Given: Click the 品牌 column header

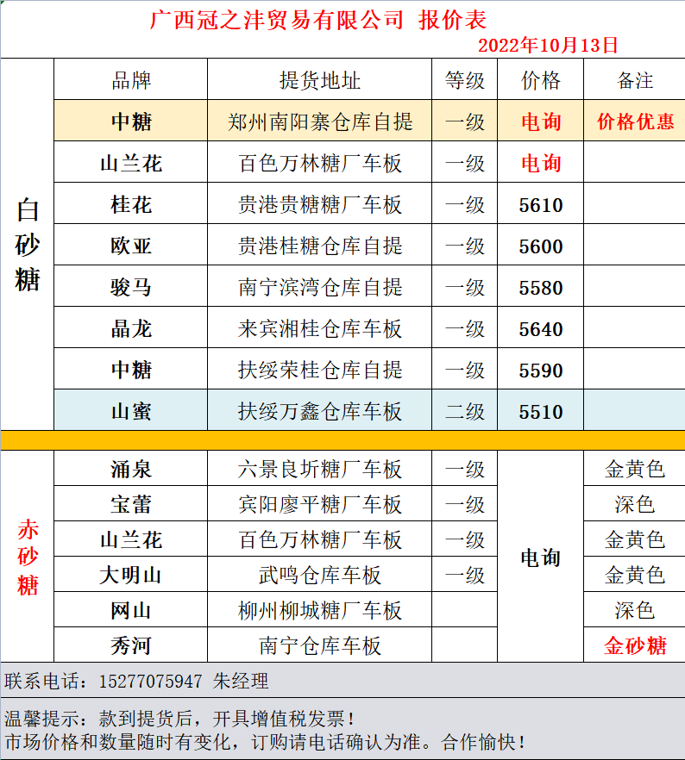Looking at the screenshot, I should click(131, 81).
